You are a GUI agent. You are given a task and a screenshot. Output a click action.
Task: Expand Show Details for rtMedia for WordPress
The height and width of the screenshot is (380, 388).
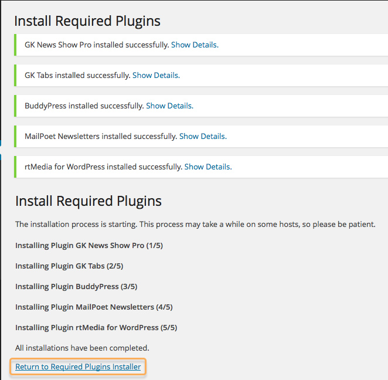208,167
